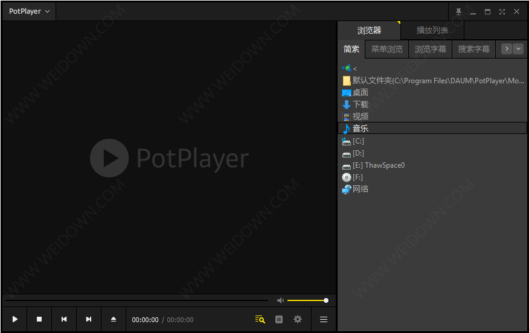Select the 浏览字幕 tab

tap(430, 49)
